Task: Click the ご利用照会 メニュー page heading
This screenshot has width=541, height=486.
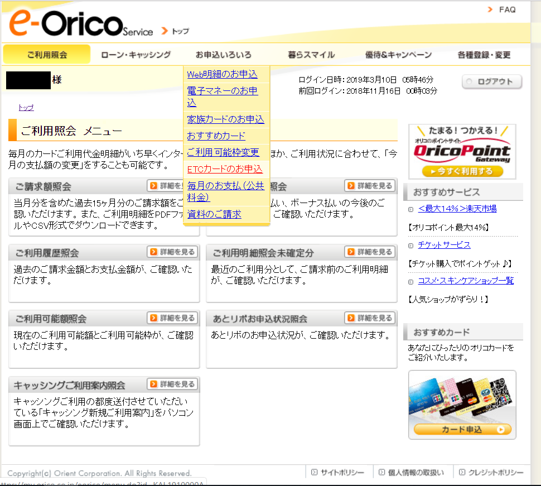Action: 71,131
